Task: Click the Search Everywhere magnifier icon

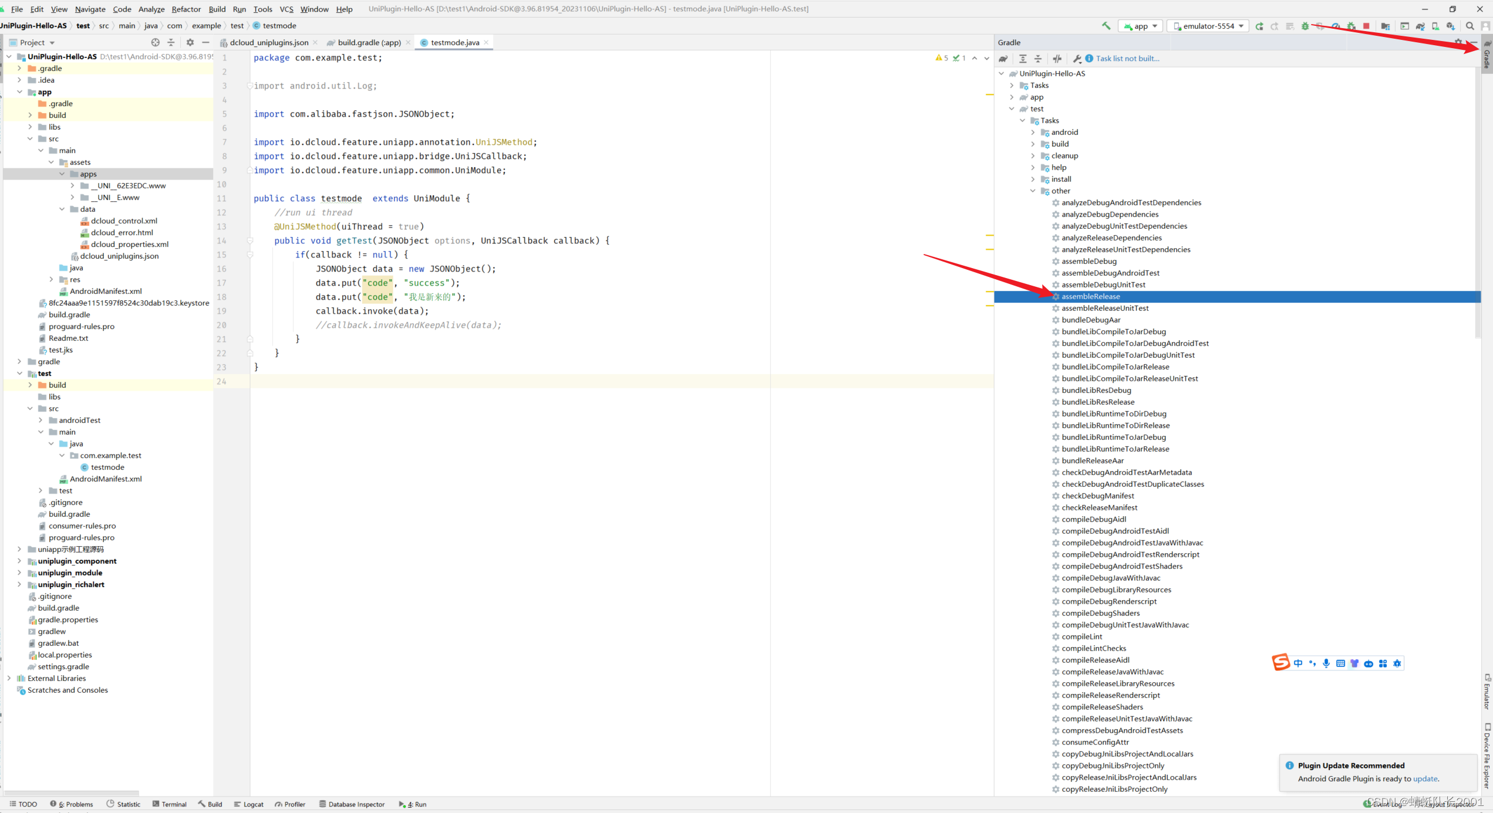Action: click(1470, 26)
